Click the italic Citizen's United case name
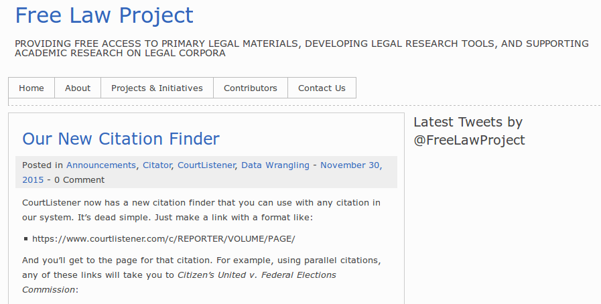Viewport: 601px width, 304px height. tap(257, 275)
